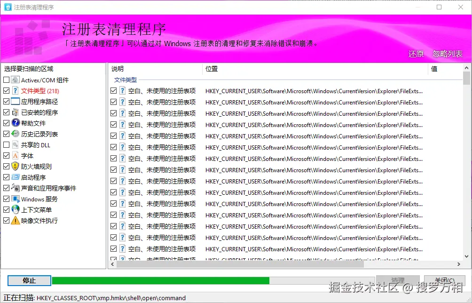Viewport: 472px width, 303px height.
Task: Click the app icon in the title bar
Action: (x=8, y=7)
